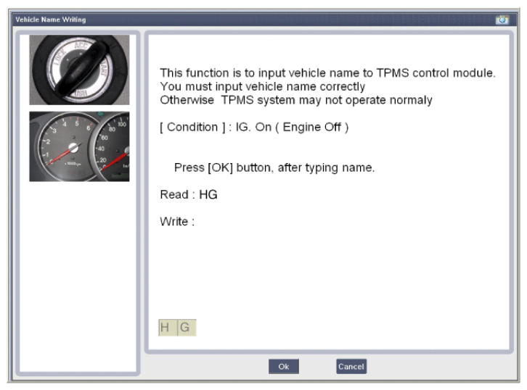Click the instrument cluster gauge image
The image size is (527, 390).
point(79,146)
